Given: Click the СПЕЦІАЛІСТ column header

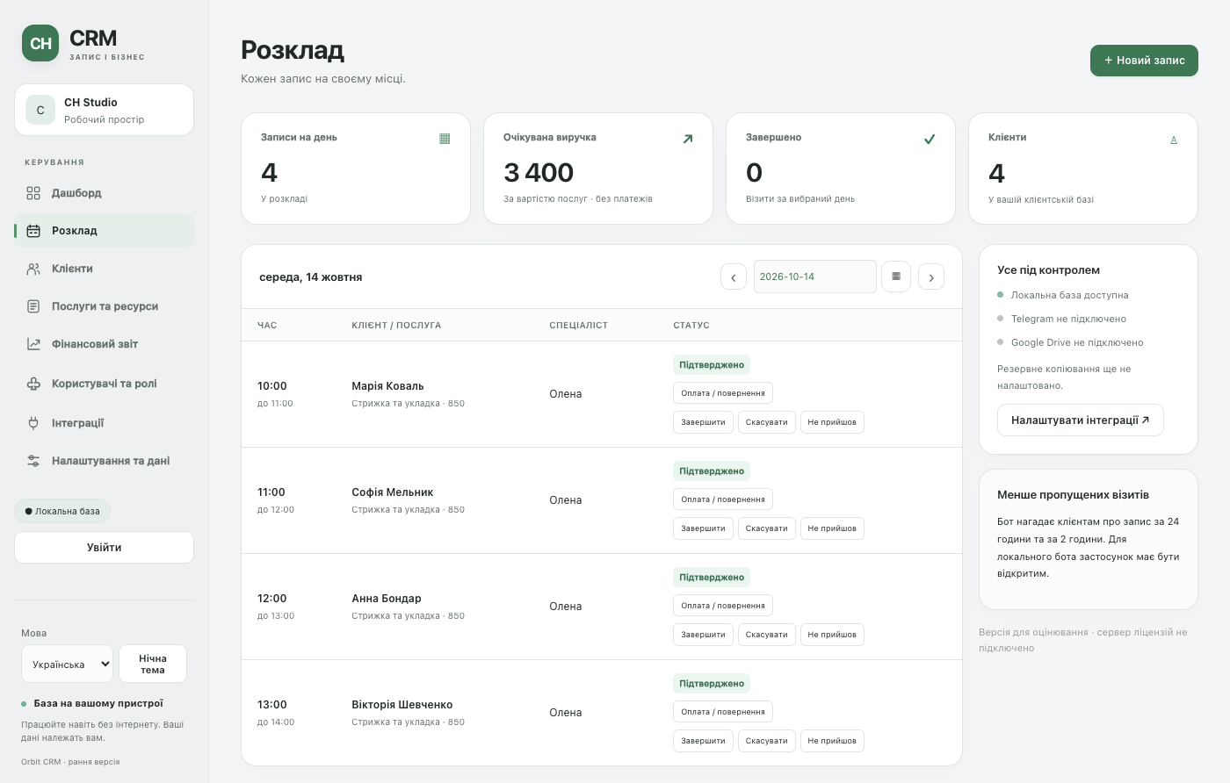Looking at the screenshot, I should click(x=579, y=325).
